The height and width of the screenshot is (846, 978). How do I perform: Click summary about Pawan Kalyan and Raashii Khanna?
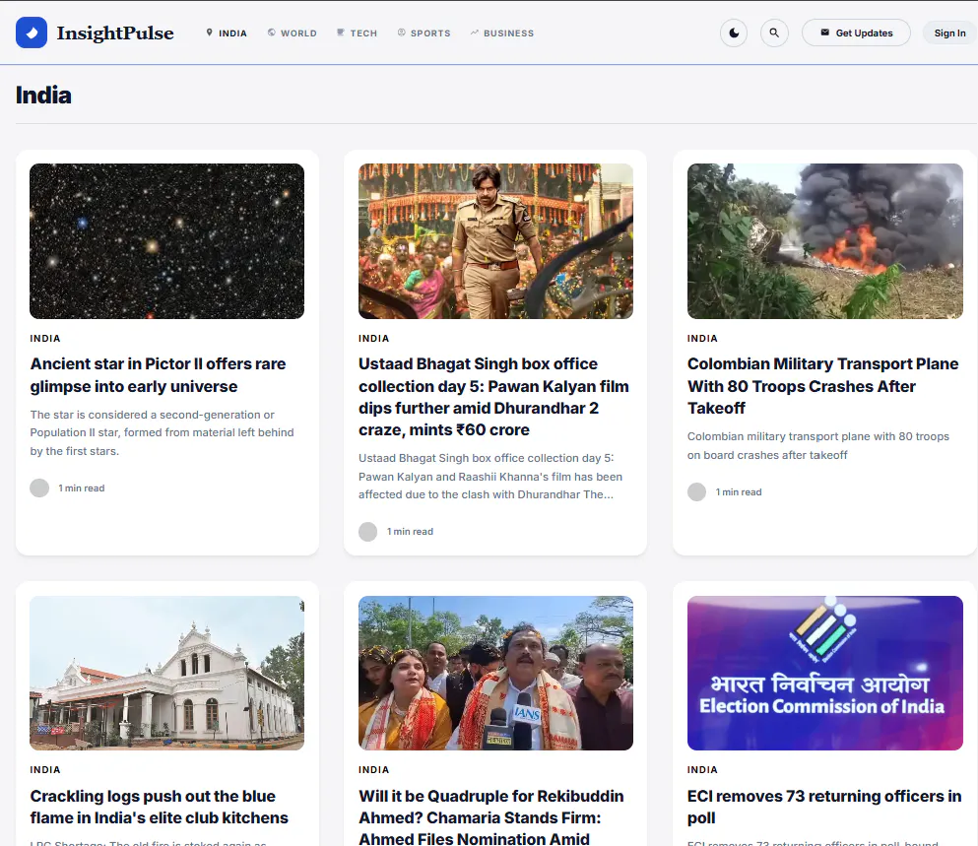490,476
